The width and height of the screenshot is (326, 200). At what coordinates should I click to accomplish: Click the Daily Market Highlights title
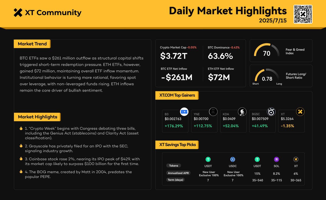(x=228, y=11)
